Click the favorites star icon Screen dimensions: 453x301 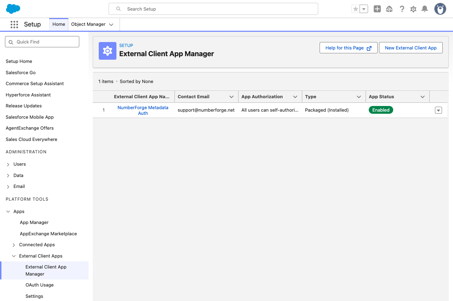(x=356, y=9)
